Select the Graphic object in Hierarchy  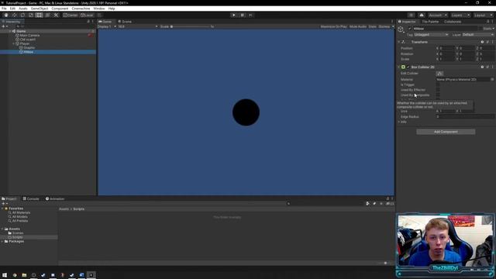pyautogui.click(x=29, y=48)
